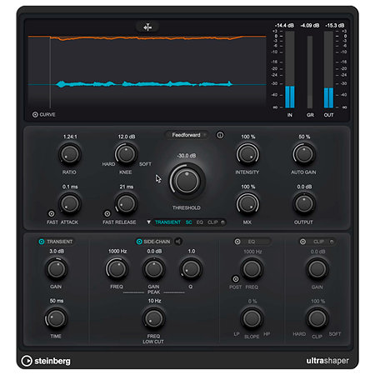375x375 pixels.
Task: Click the RELEASE knob
Action: click(126, 203)
